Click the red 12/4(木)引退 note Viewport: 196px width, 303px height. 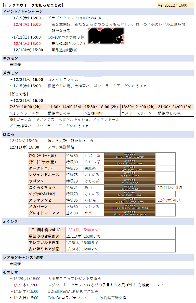(169, 200)
